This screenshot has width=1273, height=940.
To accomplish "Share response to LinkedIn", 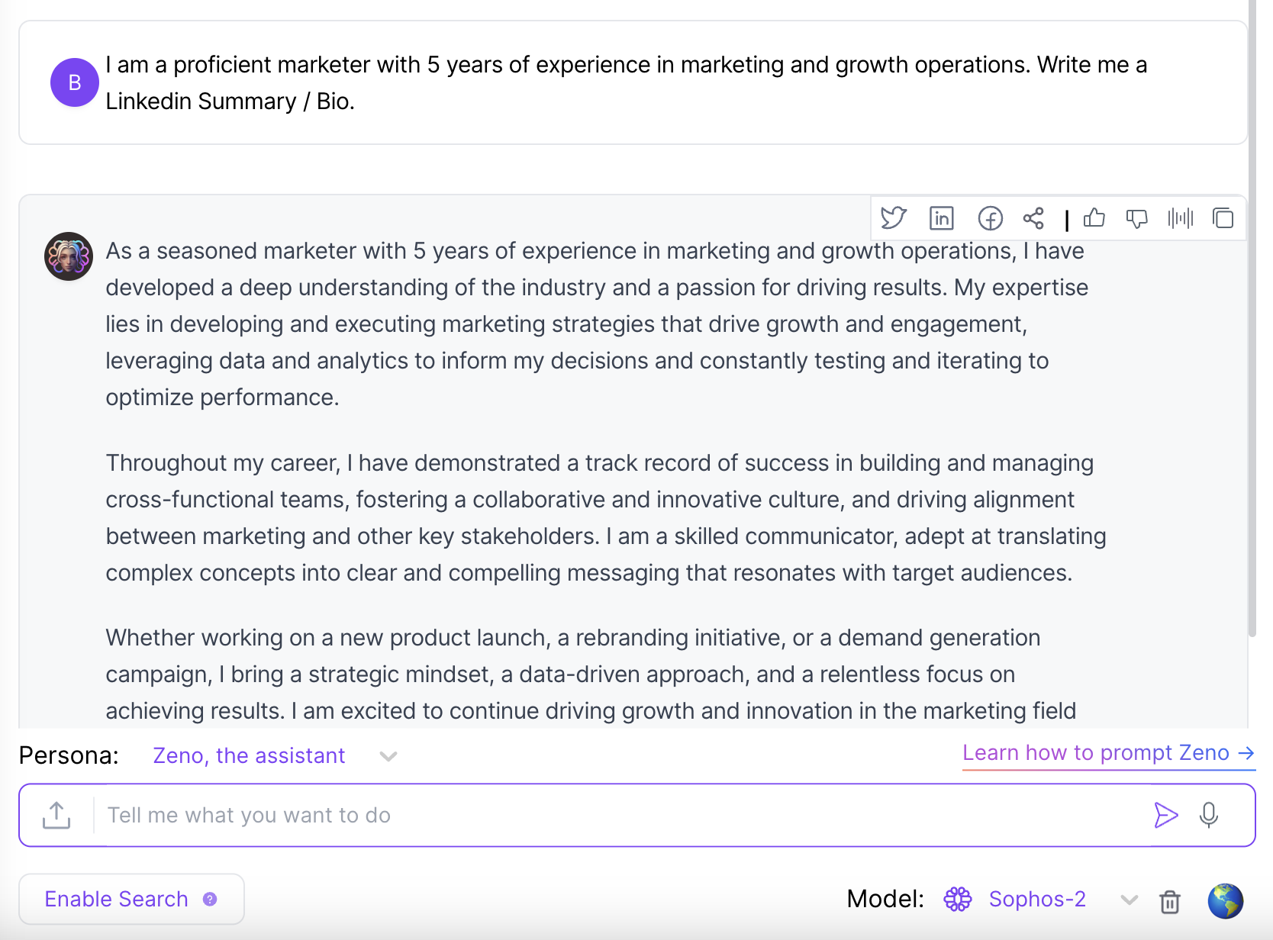I will pyautogui.click(x=941, y=218).
